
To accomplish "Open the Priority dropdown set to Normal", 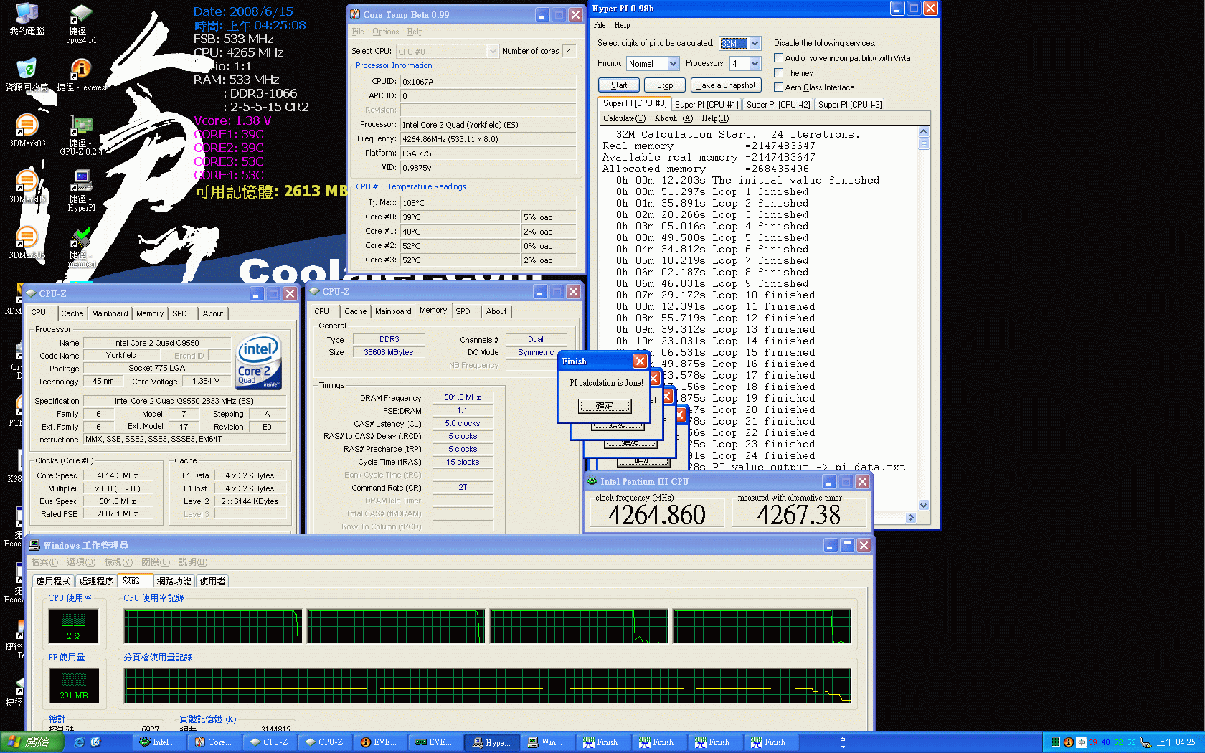I will pyautogui.click(x=673, y=63).
